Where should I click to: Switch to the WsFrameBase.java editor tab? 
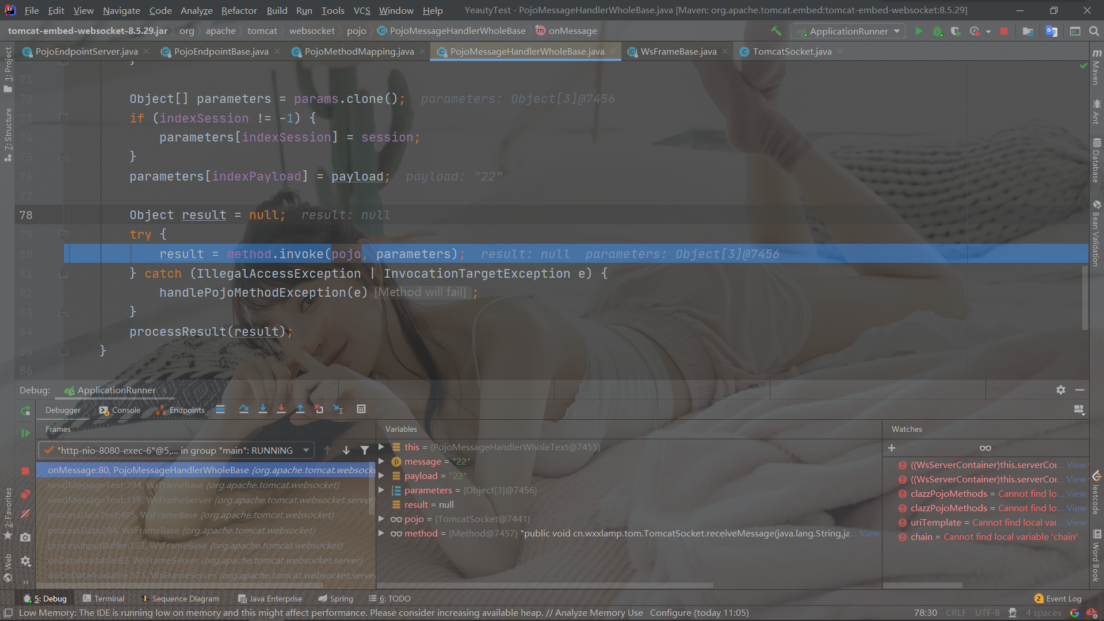coord(678,52)
